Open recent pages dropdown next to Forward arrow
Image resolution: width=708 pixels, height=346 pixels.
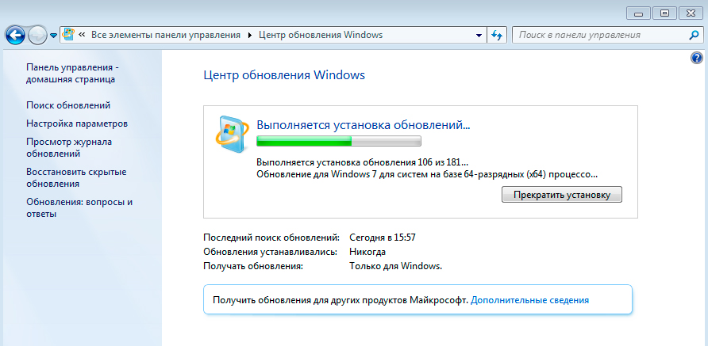click(x=53, y=36)
